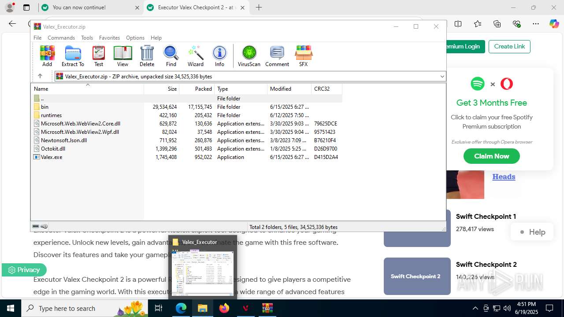
Task: Click the Test archive toolbar icon
Action: tap(99, 56)
